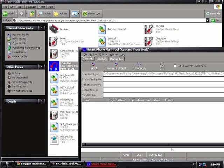Screen dimensions: 224x168
Task: Click the Certification File field
Action: pos(163,90)
